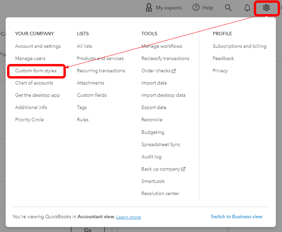Viewport: 282px width, 232px height.
Task: View the Audit log
Action: pos(152,157)
